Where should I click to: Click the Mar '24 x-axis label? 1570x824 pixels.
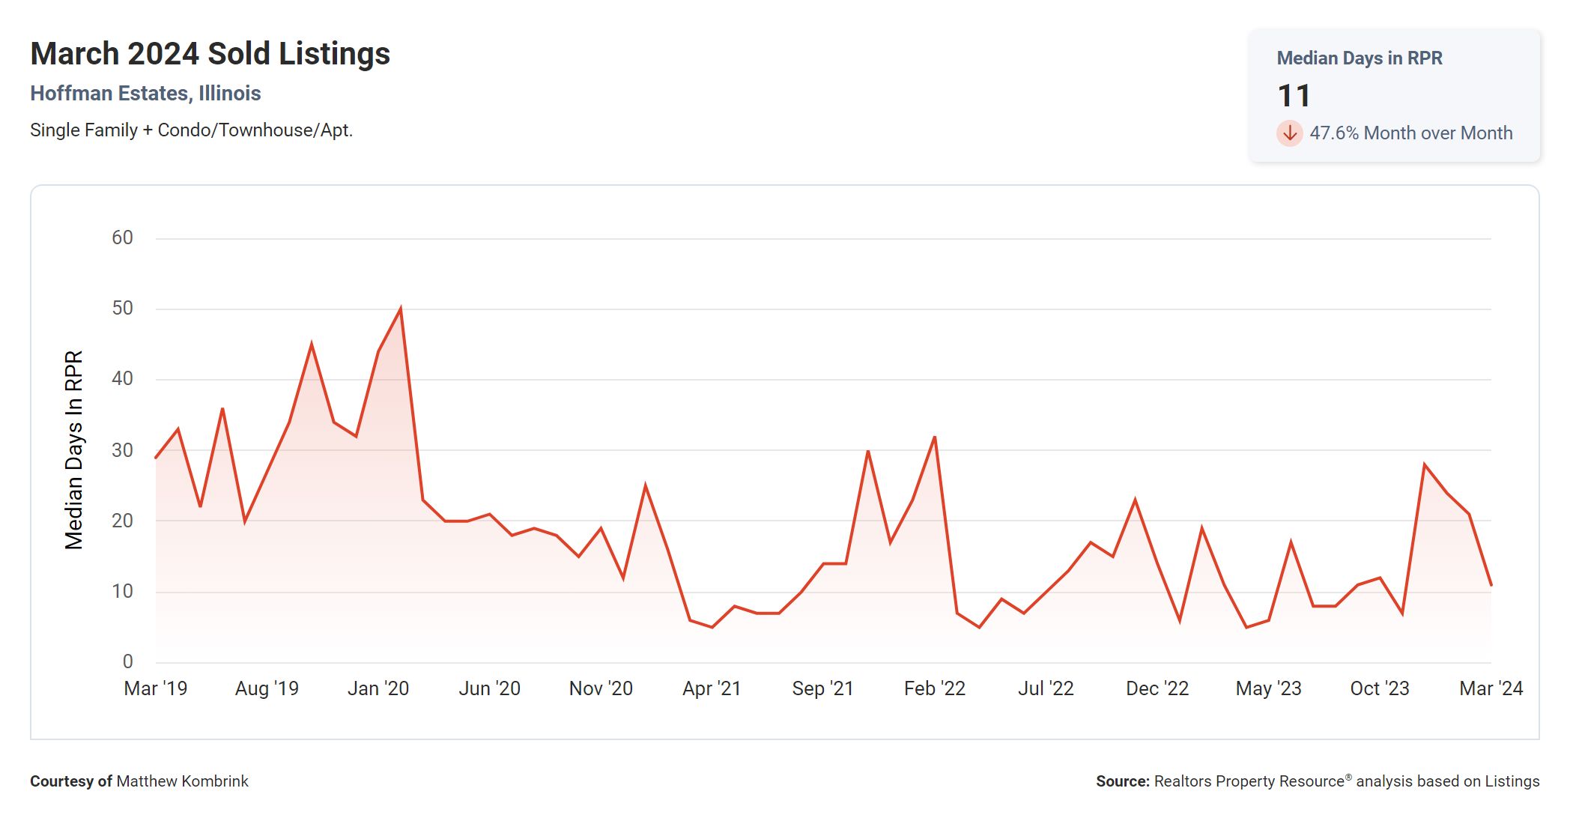(x=1491, y=688)
